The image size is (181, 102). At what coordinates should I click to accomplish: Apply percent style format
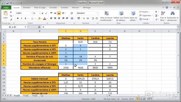coord(84,18)
